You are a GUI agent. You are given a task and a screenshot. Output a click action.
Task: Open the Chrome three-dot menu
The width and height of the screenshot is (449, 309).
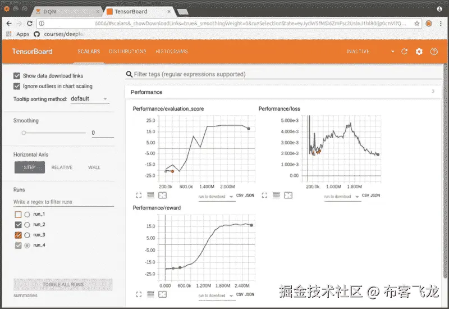pyautogui.click(x=441, y=24)
